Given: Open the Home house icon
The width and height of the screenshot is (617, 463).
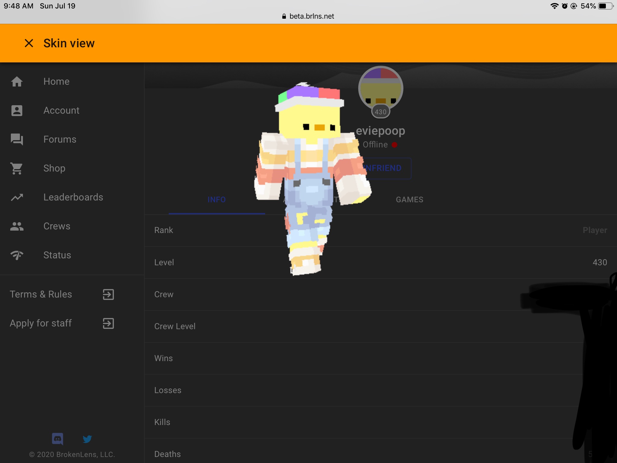Looking at the screenshot, I should pos(17,81).
